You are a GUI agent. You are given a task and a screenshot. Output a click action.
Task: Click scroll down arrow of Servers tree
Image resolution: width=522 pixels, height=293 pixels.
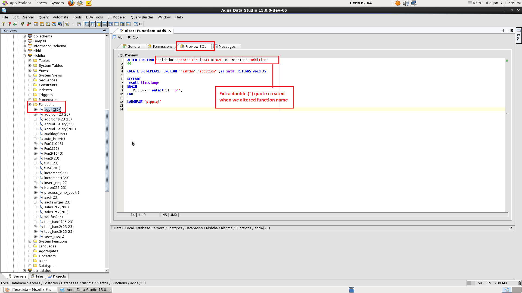(x=107, y=270)
